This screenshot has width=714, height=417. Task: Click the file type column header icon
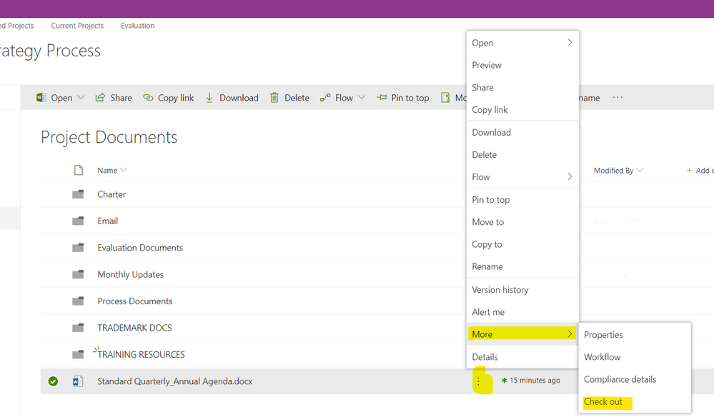click(x=79, y=170)
